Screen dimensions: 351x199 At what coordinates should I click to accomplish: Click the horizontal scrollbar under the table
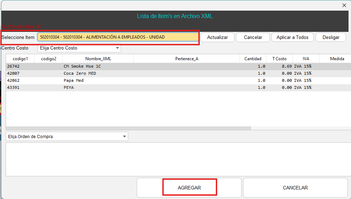128,129
